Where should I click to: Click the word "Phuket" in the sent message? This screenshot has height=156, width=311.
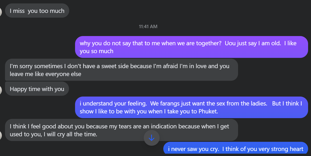pos(208,111)
